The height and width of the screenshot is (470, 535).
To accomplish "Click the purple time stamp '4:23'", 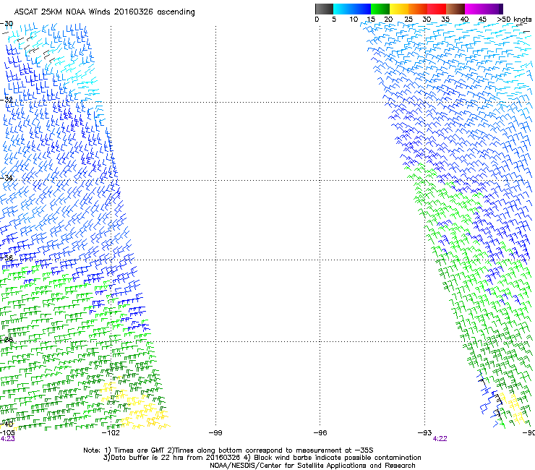I will pyautogui.click(x=7, y=439).
